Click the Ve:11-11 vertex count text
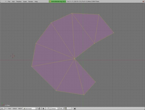Image resolution: width=145 pixels, height=110 pixels. (70, 2)
